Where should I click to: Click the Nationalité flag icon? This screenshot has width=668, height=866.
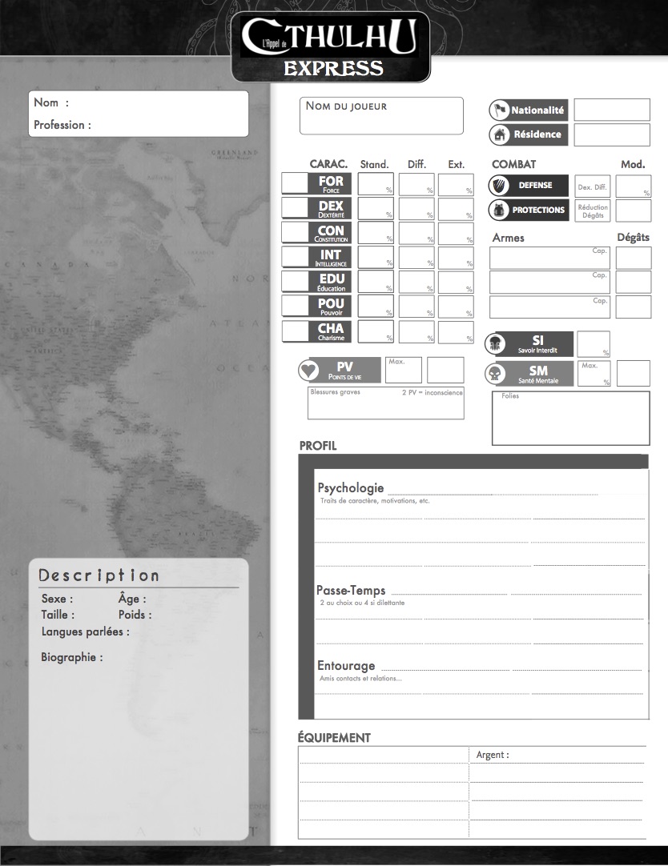click(500, 110)
